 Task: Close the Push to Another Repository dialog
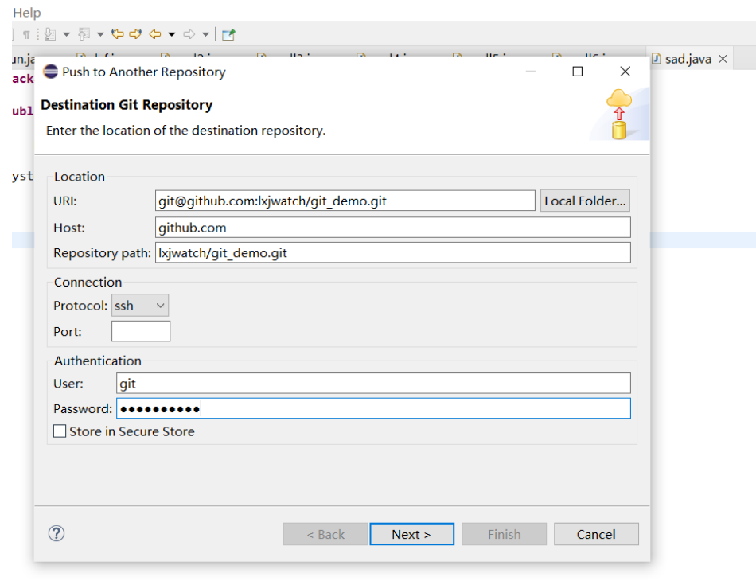point(625,72)
